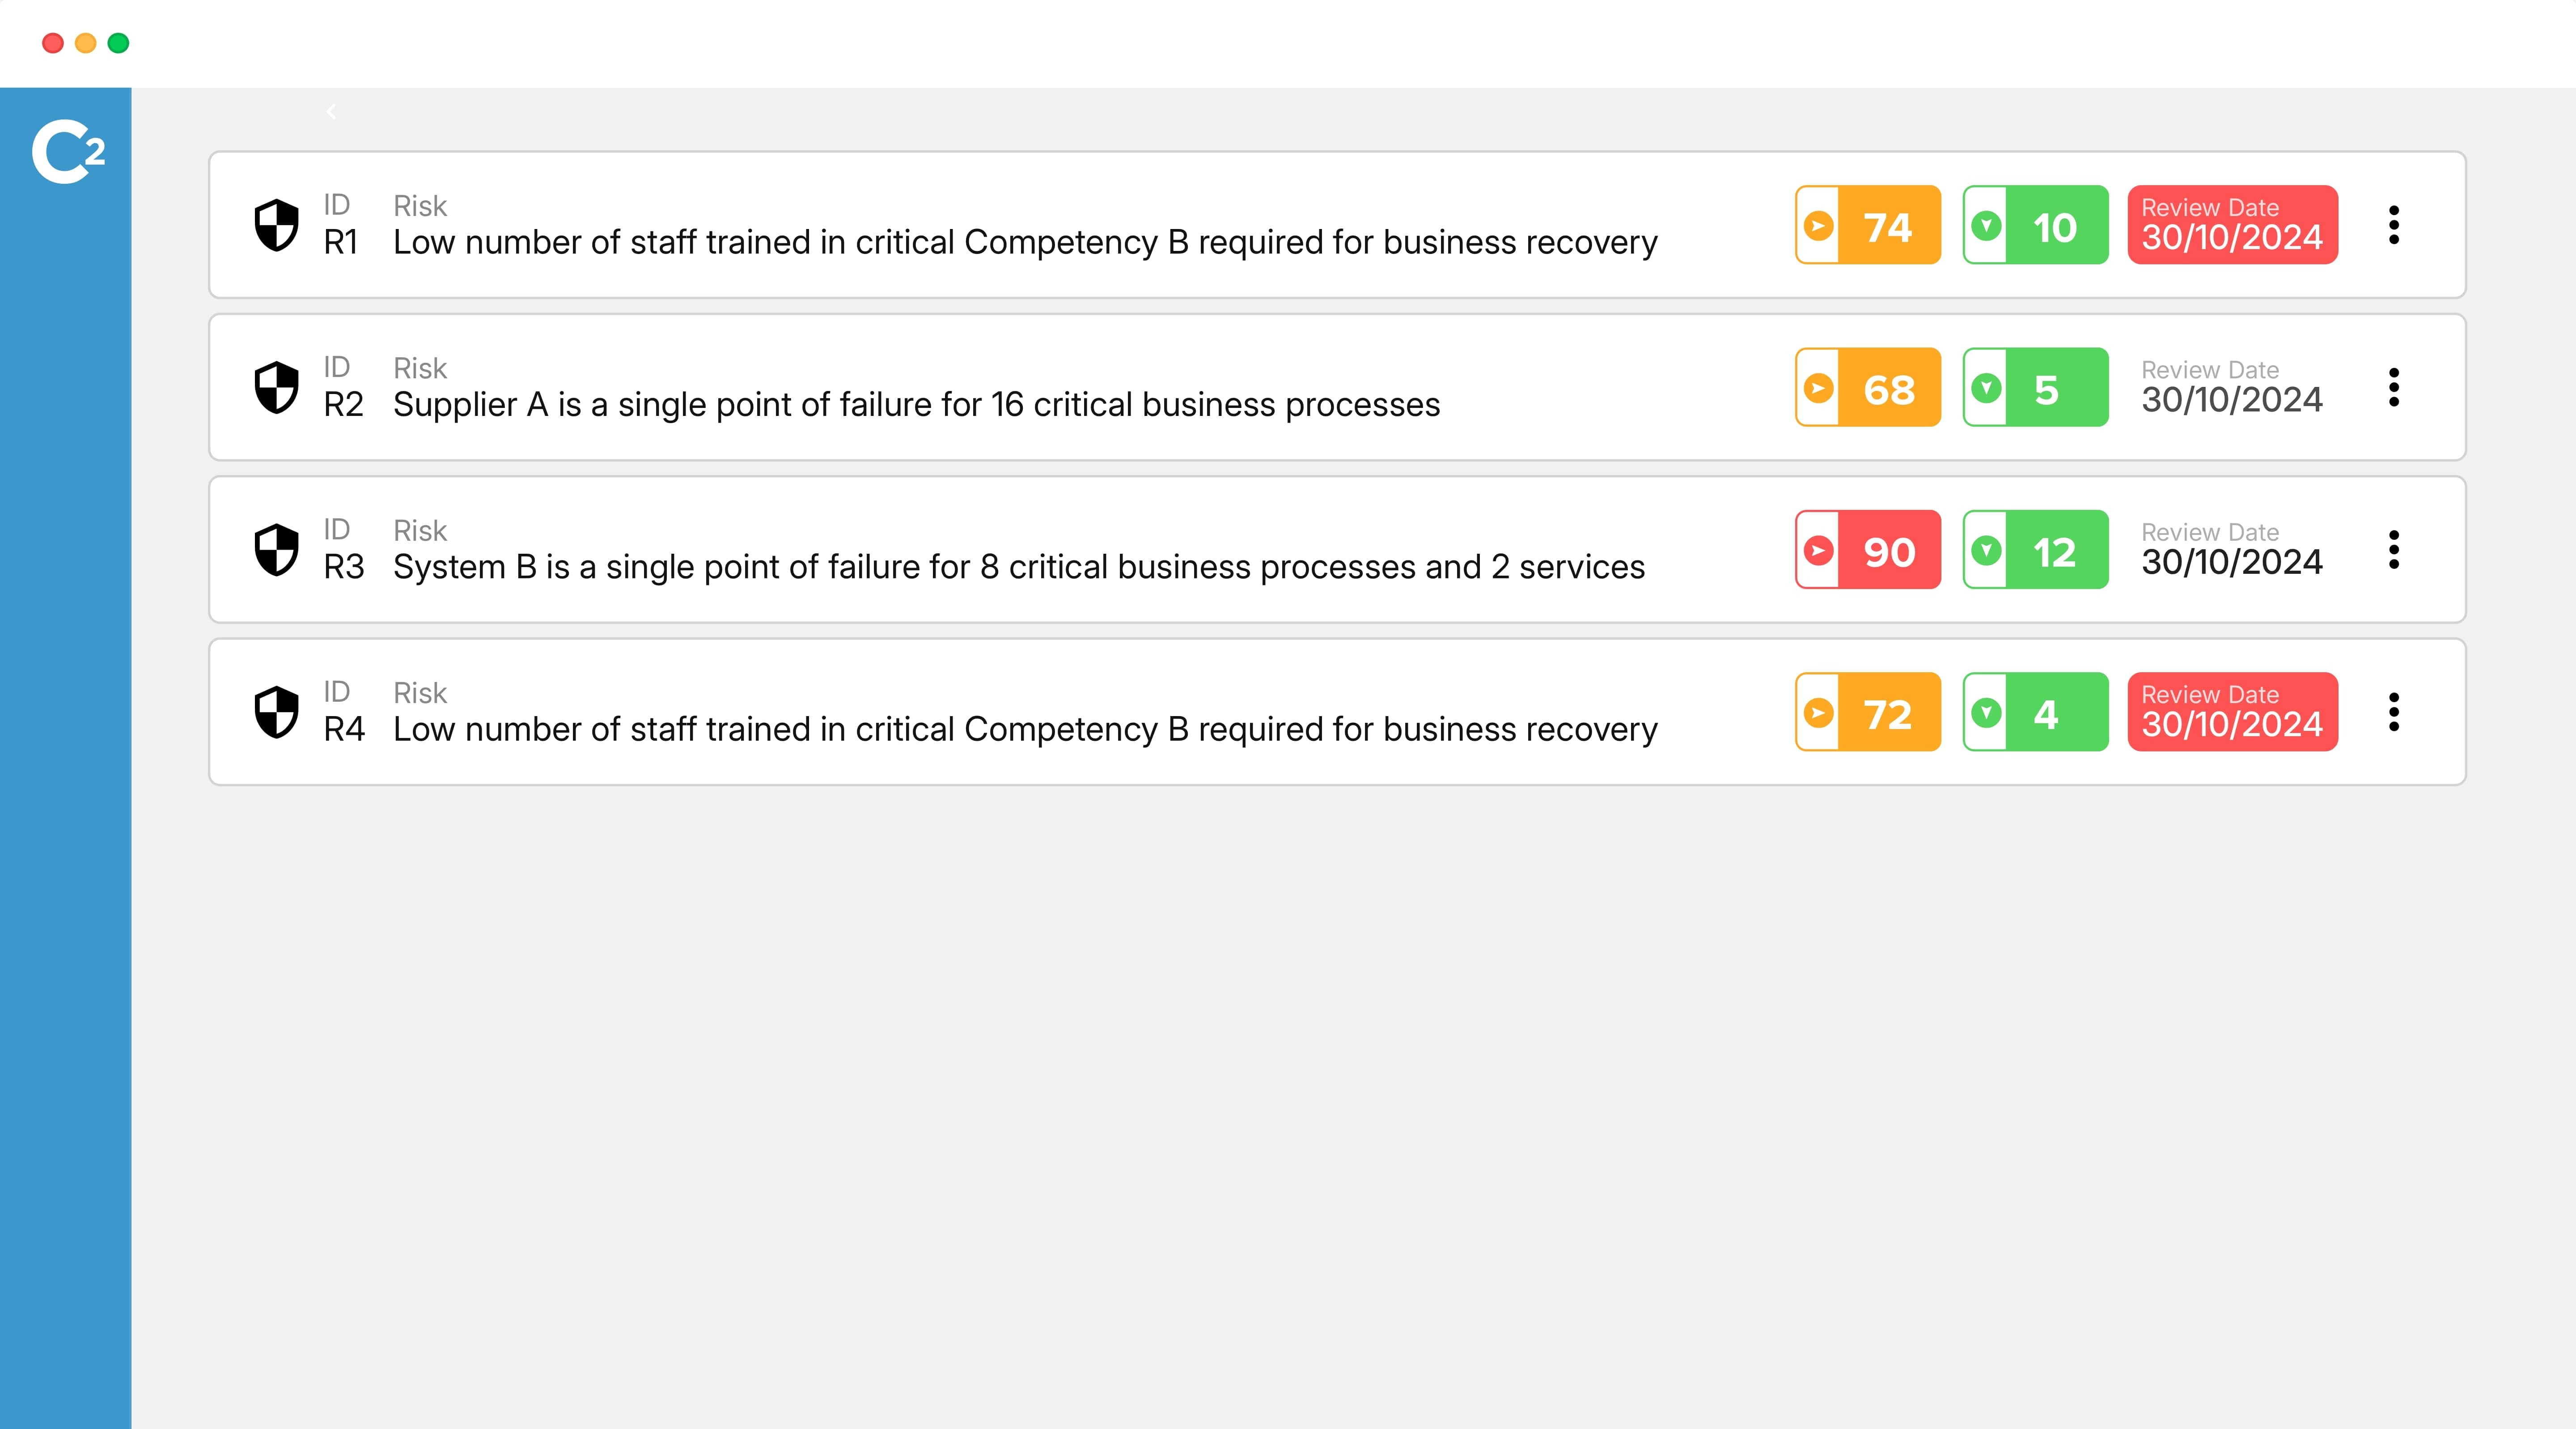Screen dimensions: 2576x1429
Task: Collapse the list using the back chevron
Action: pyautogui.click(x=330, y=111)
